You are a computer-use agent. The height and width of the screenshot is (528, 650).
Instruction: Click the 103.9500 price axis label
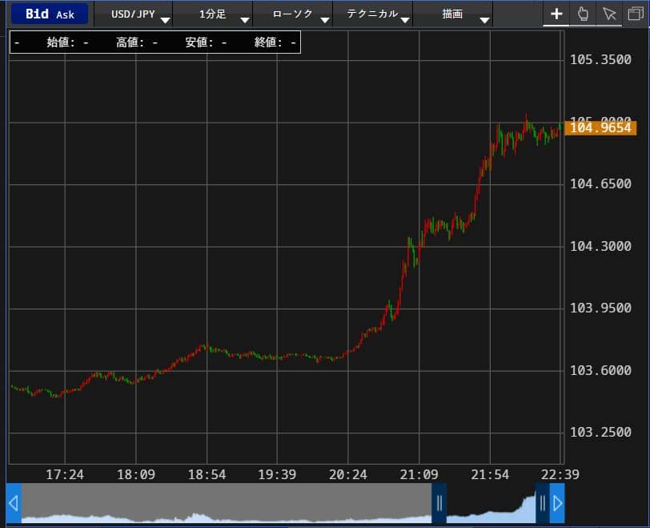(600, 308)
